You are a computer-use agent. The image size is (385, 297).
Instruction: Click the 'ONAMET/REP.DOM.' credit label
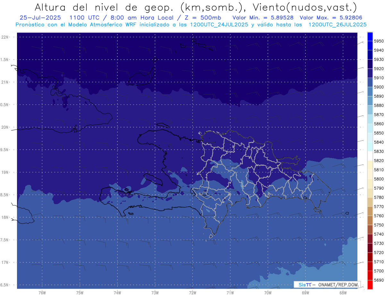[x=338, y=285]
